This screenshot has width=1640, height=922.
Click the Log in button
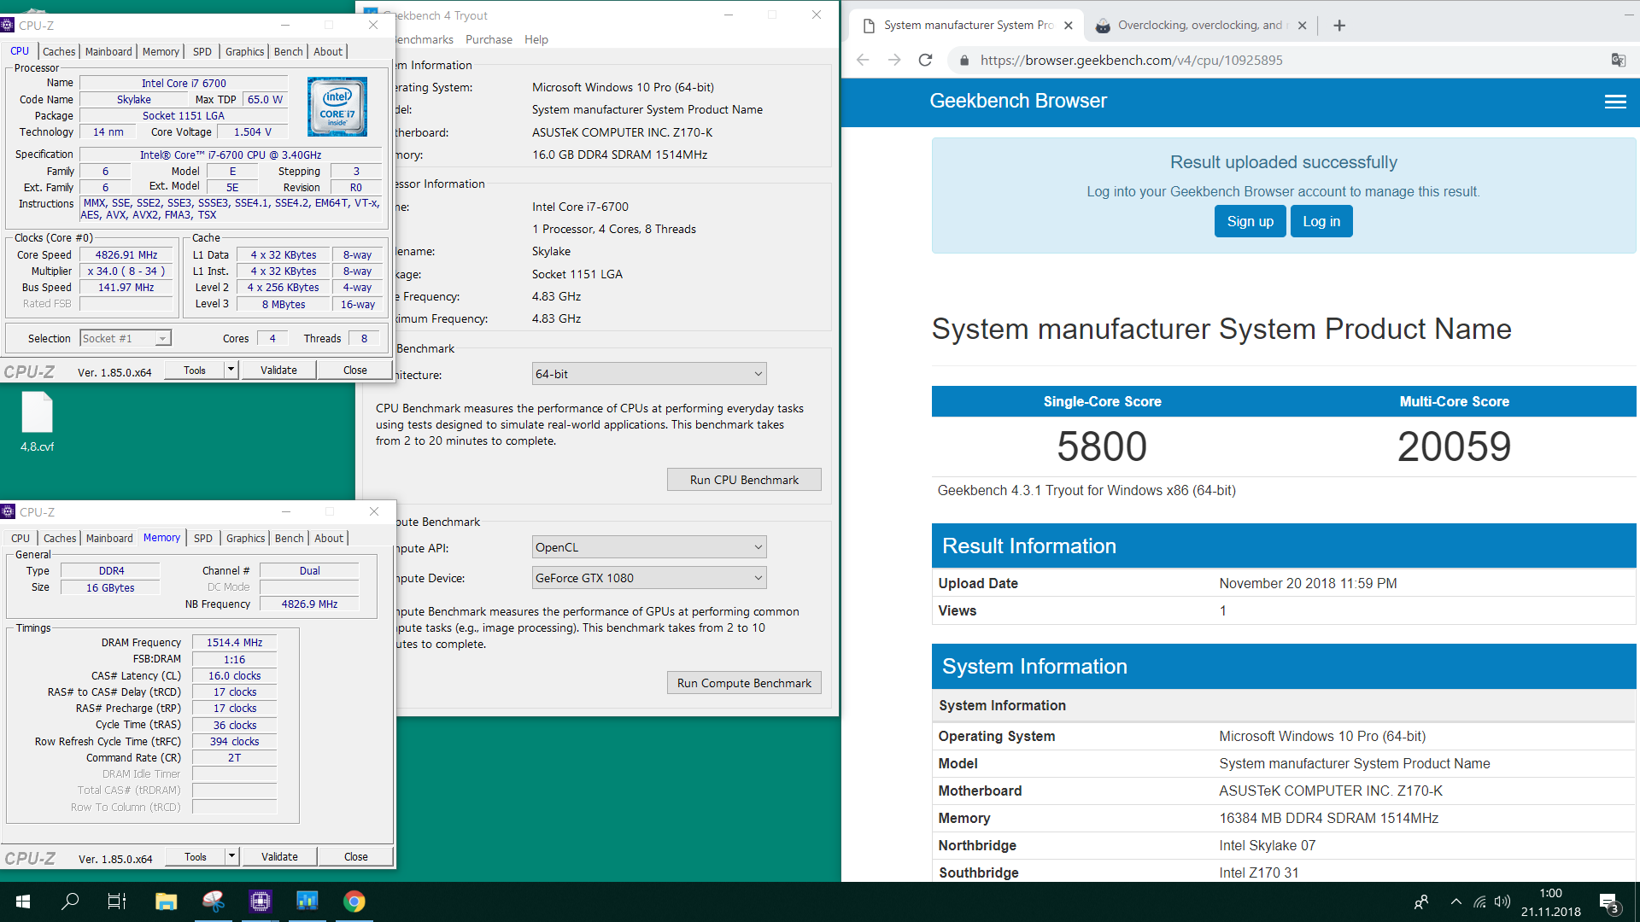[1321, 221]
